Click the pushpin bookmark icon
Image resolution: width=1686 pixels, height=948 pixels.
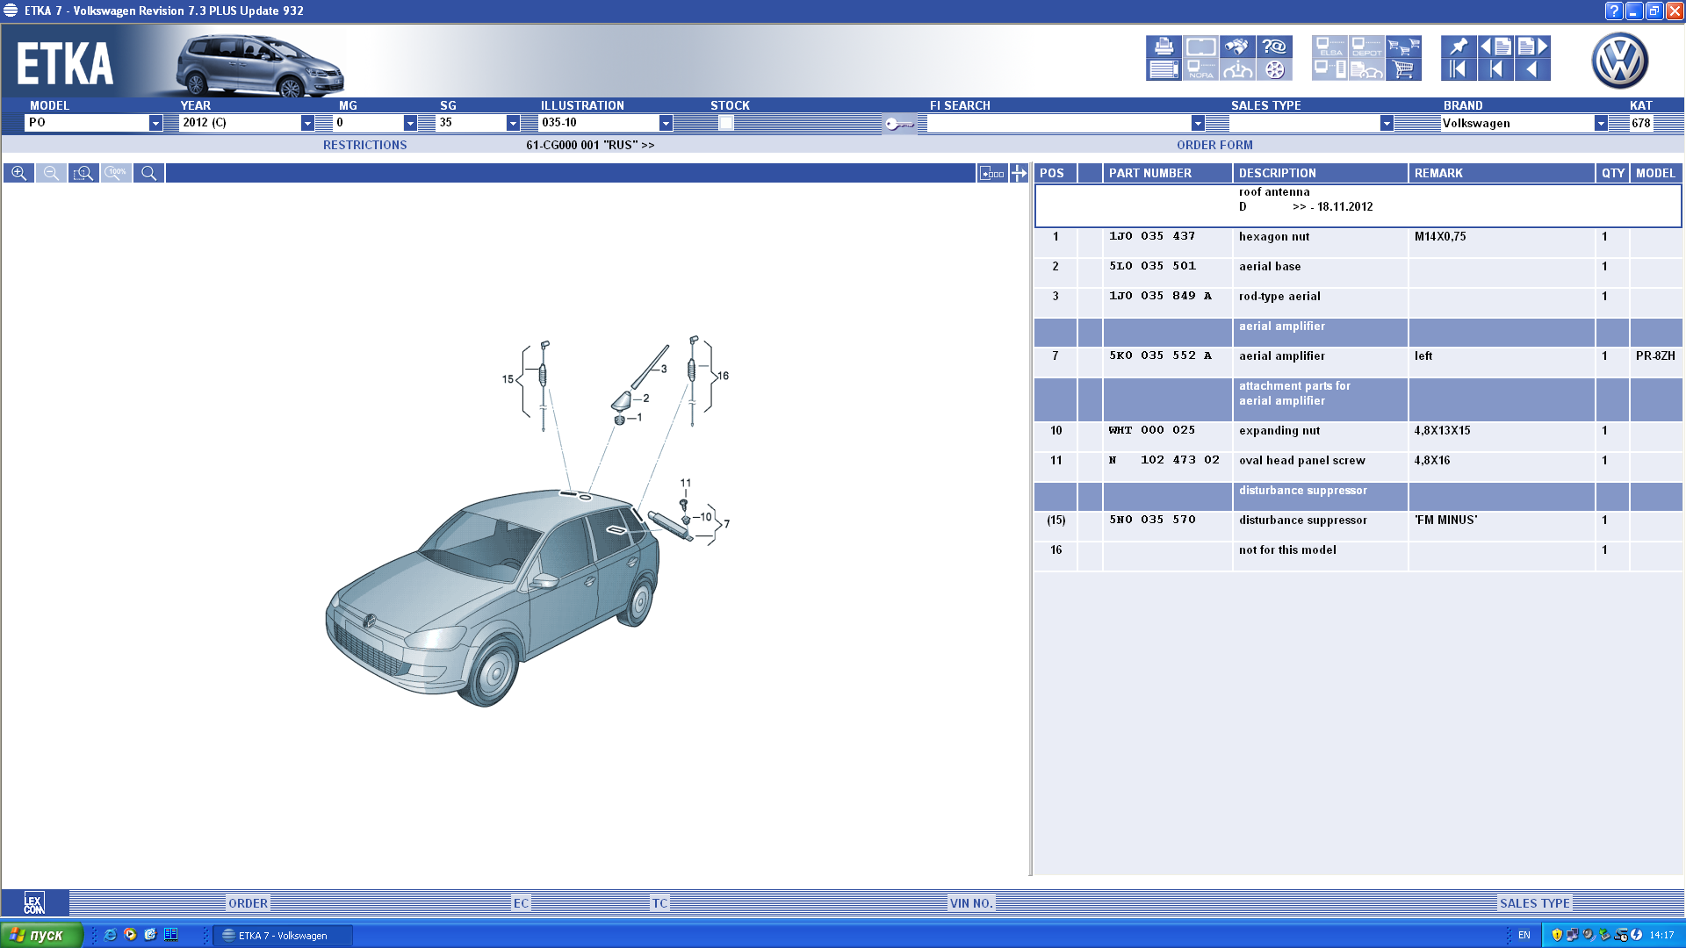tap(1459, 47)
